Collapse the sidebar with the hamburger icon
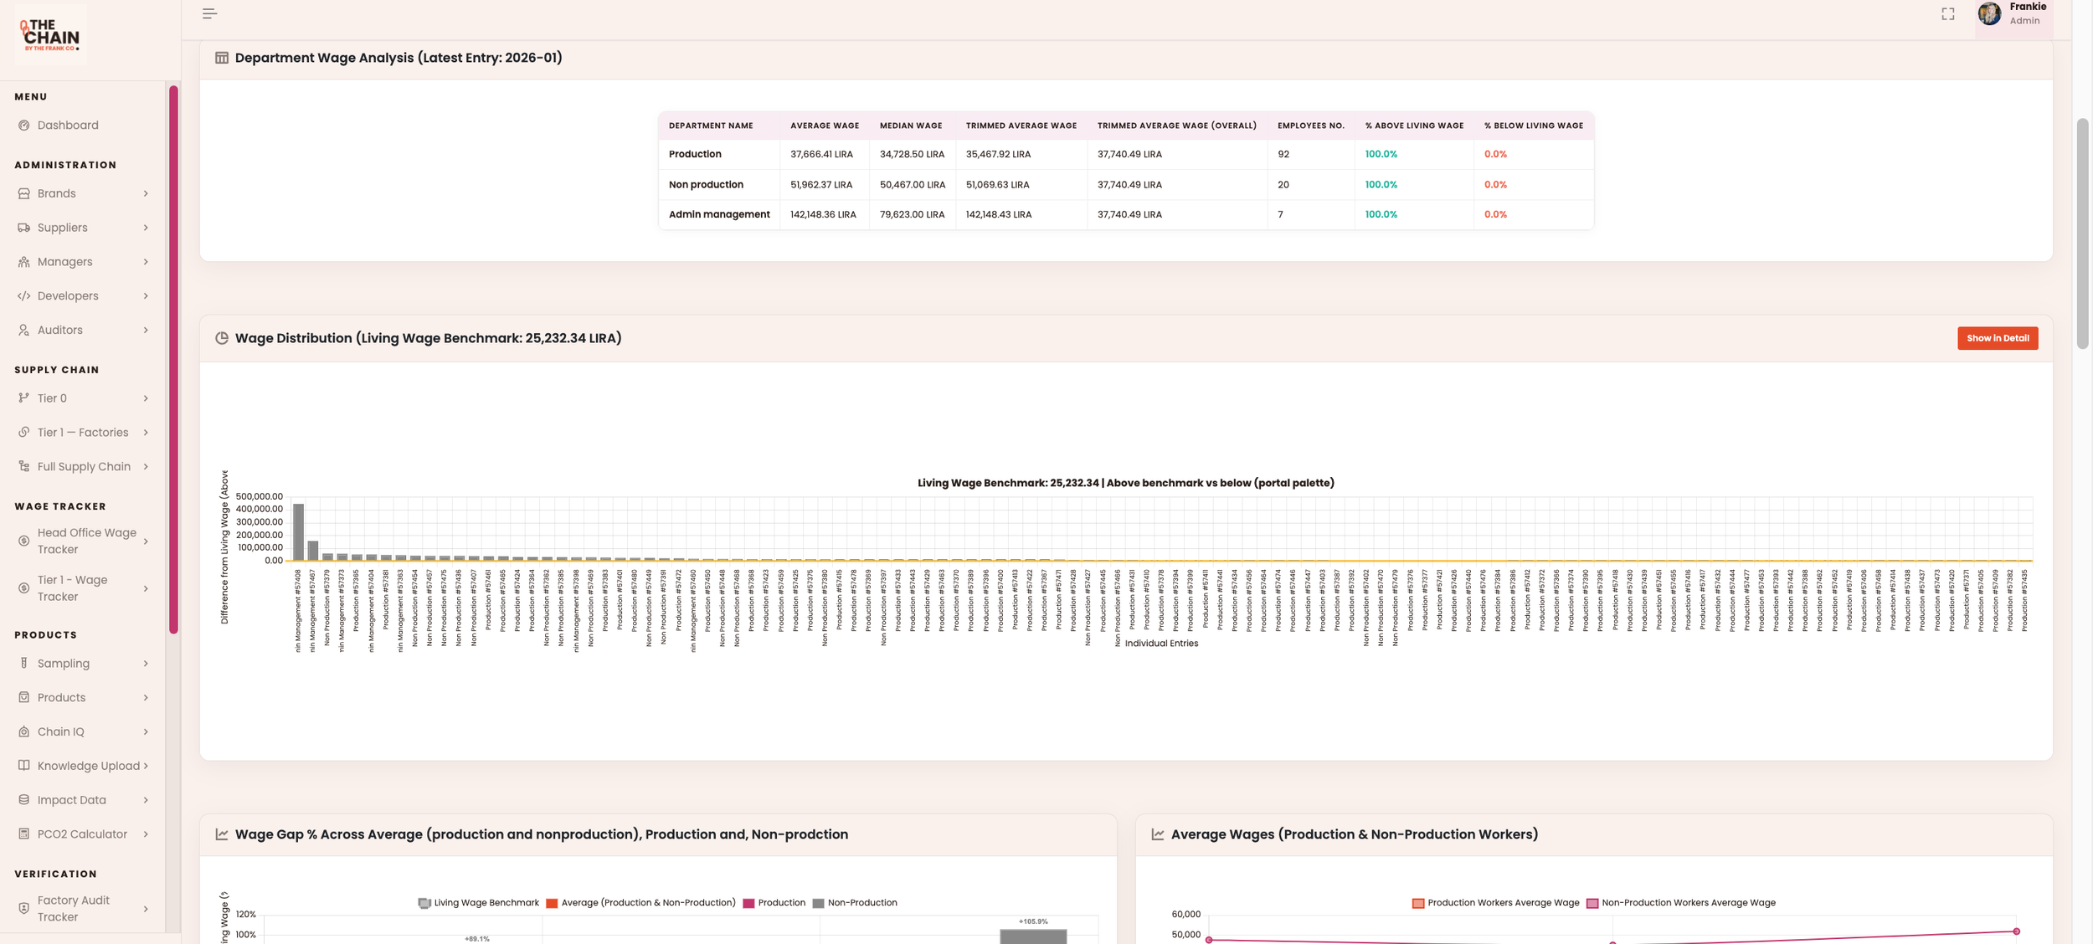The image size is (2093, 944). pyautogui.click(x=210, y=13)
